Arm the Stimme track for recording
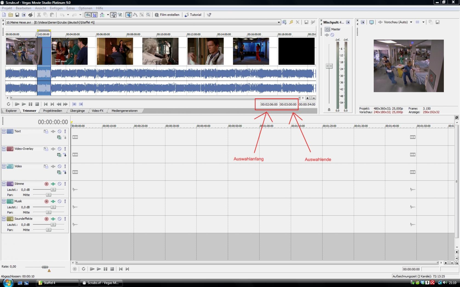This screenshot has height=287, width=460. (x=46, y=184)
